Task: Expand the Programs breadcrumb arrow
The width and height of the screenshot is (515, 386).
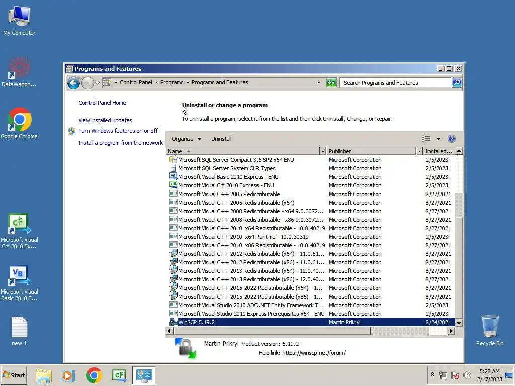Action: [x=188, y=83]
